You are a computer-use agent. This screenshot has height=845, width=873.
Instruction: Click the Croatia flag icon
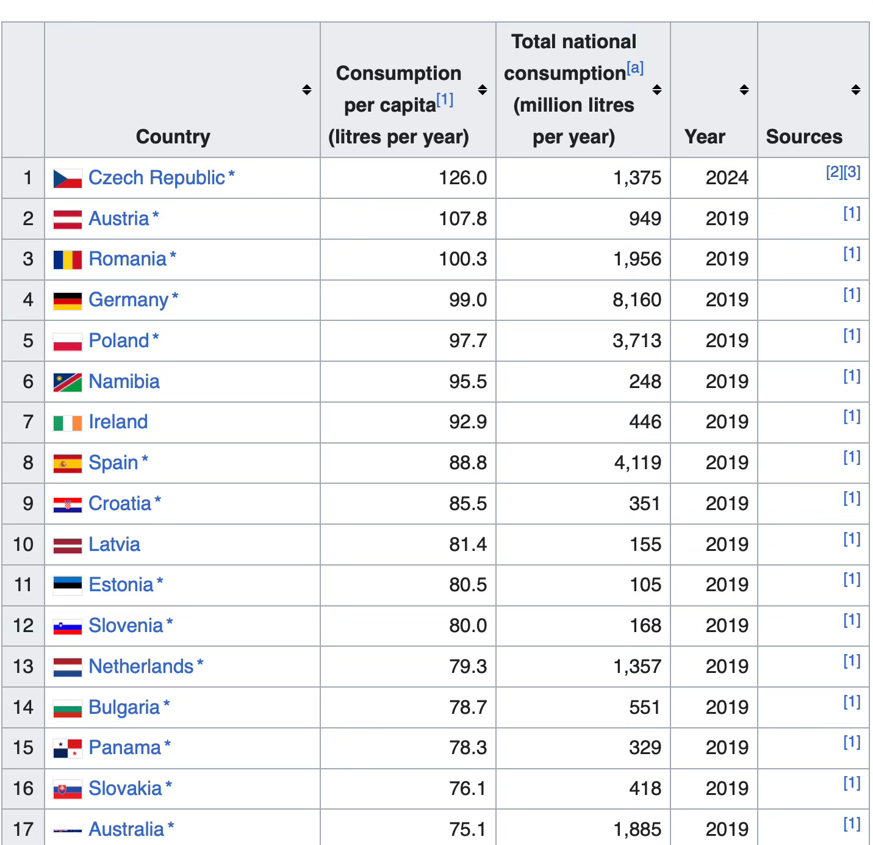click(x=67, y=505)
